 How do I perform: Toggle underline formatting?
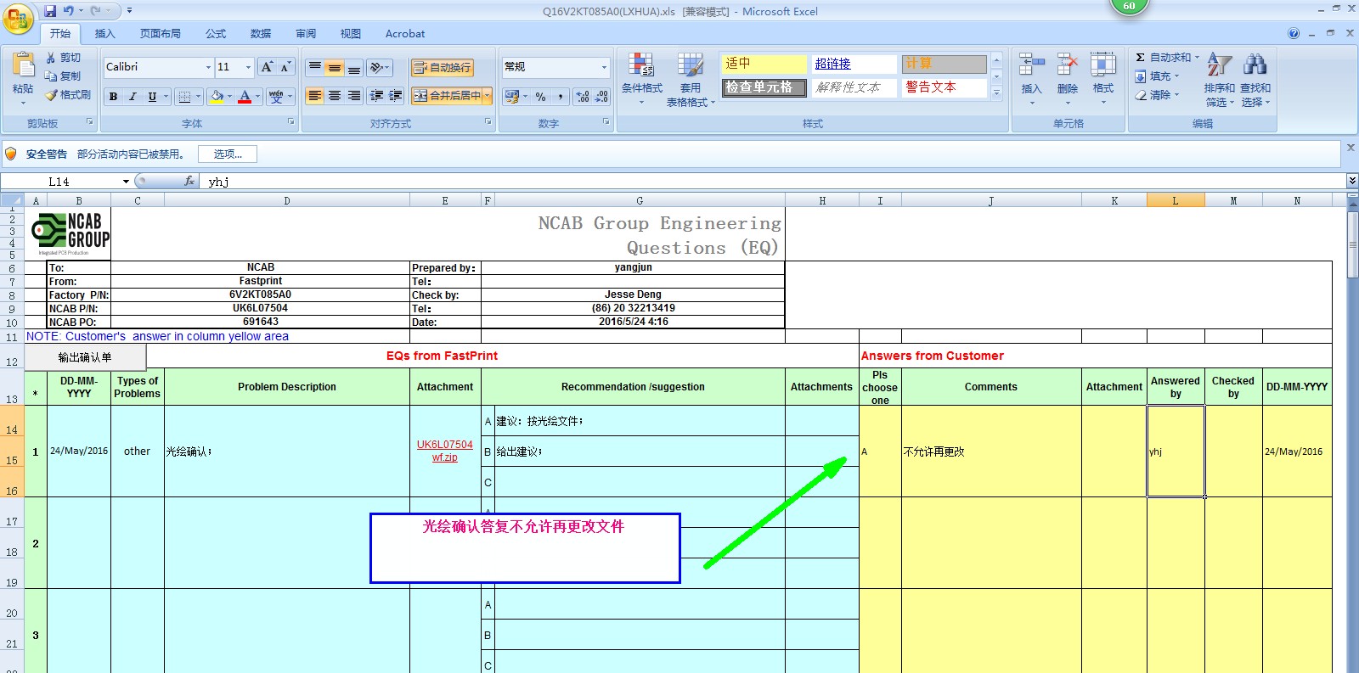tap(152, 97)
